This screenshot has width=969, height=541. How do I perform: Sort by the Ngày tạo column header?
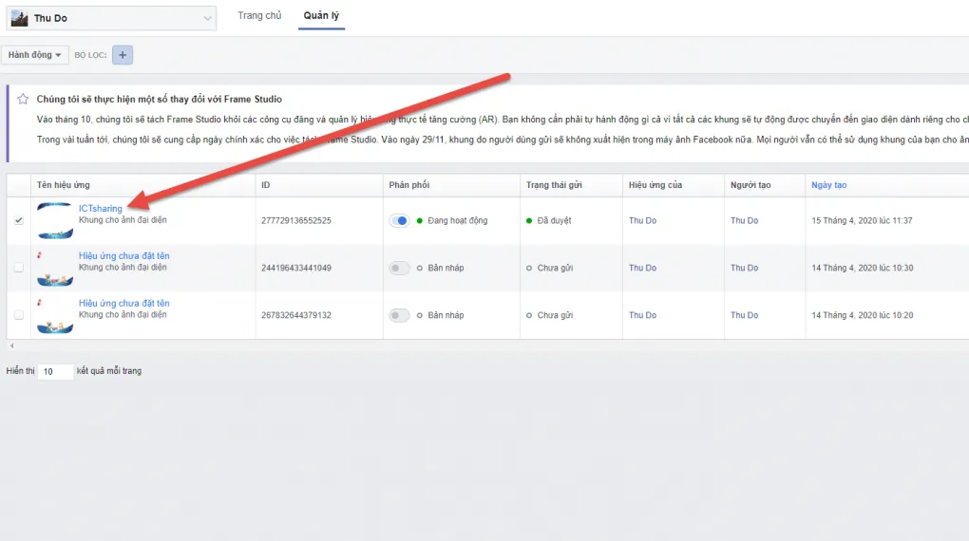pyautogui.click(x=828, y=184)
